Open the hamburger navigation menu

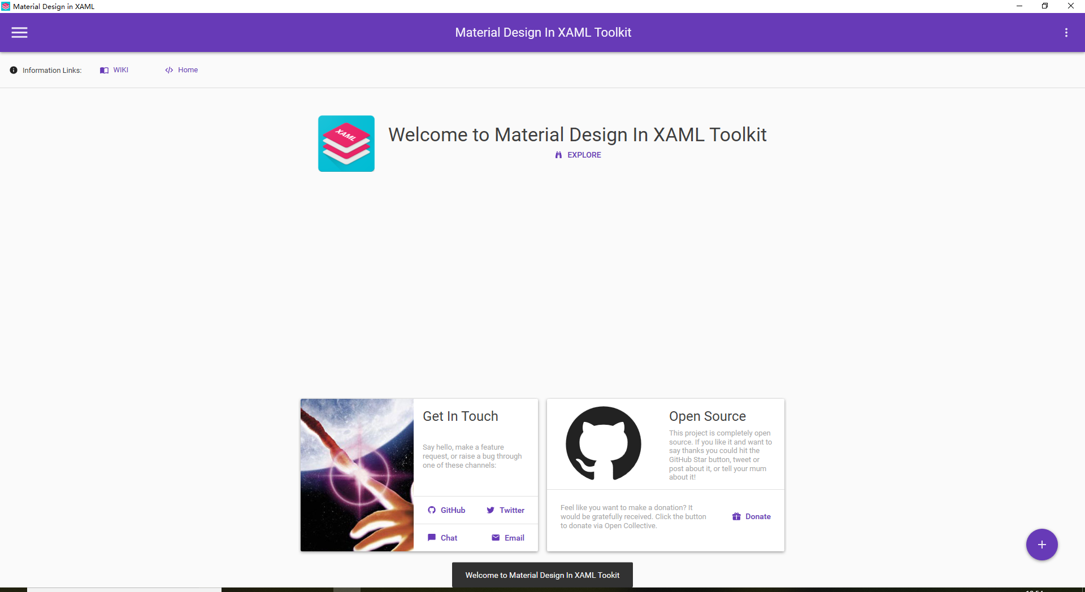[20, 33]
